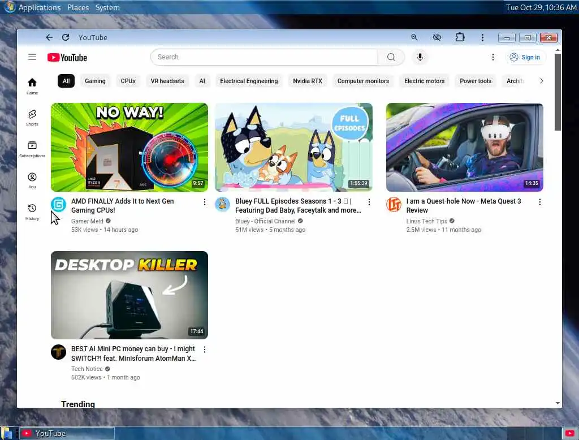579x440 pixels.
Task: Open Subscriptions in the sidebar
Action: (32, 149)
